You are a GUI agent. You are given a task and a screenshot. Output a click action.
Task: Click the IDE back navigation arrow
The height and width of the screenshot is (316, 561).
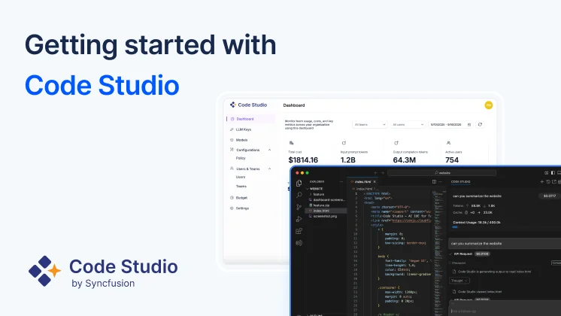point(376,173)
